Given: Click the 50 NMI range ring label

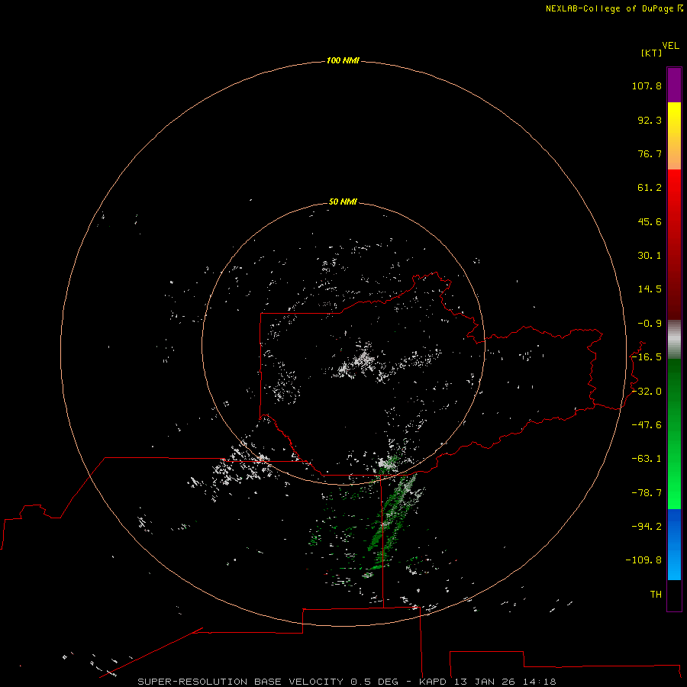Looking at the screenshot, I should point(343,202).
